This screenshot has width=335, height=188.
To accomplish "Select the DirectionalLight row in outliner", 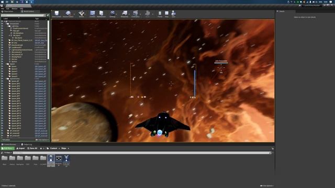I will click(24, 45).
